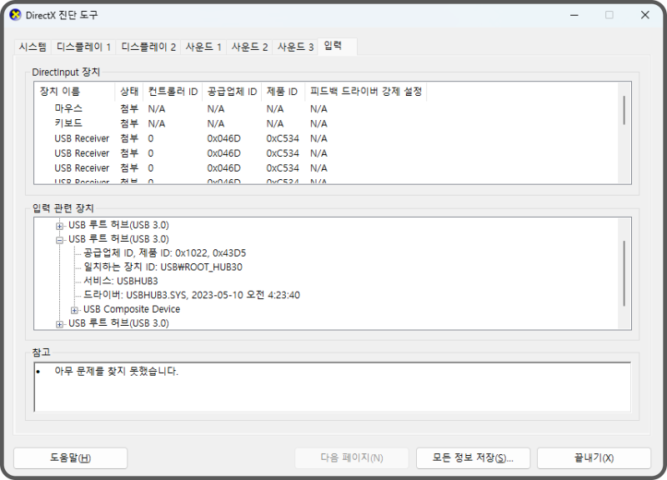
Task: Collapse the expanded USB 루트 허브(USB 3.0) node
Action: [59, 240]
